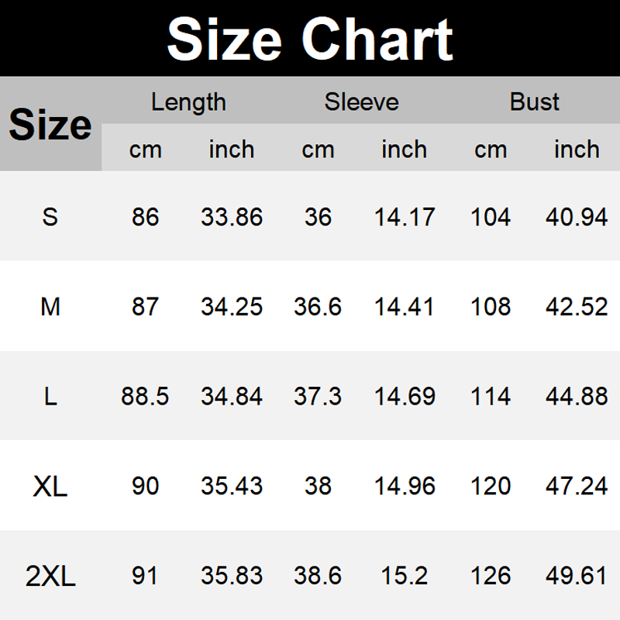Click the Size Chart title
This screenshot has height=620, width=620.
click(x=310, y=39)
